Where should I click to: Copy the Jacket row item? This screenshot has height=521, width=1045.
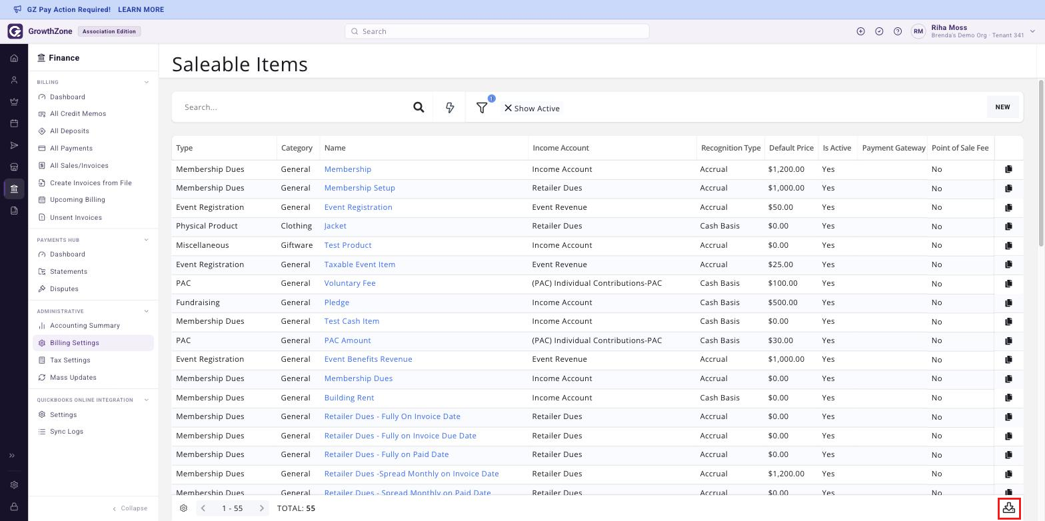coord(1008,227)
